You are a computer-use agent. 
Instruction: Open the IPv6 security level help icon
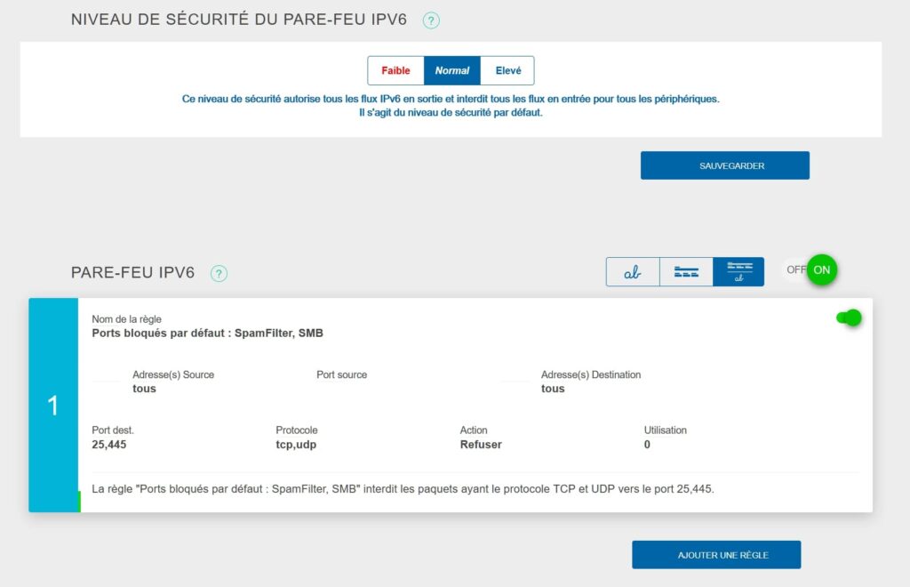431,20
